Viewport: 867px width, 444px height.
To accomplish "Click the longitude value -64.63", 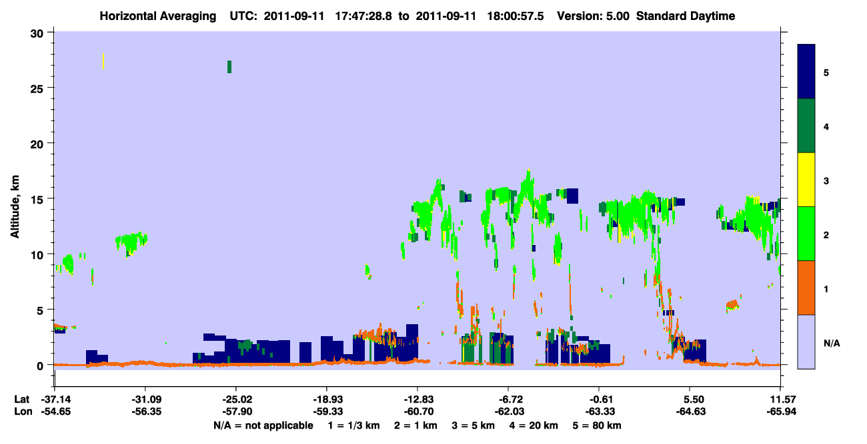I will pyautogui.click(x=690, y=411).
